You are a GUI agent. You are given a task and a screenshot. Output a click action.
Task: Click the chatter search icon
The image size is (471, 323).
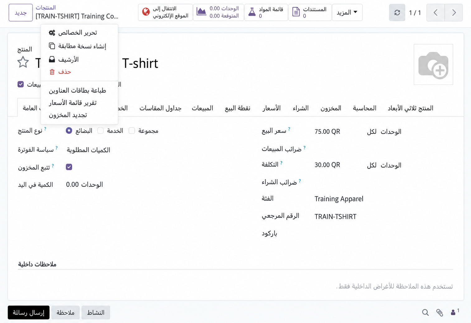pos(425,312)
